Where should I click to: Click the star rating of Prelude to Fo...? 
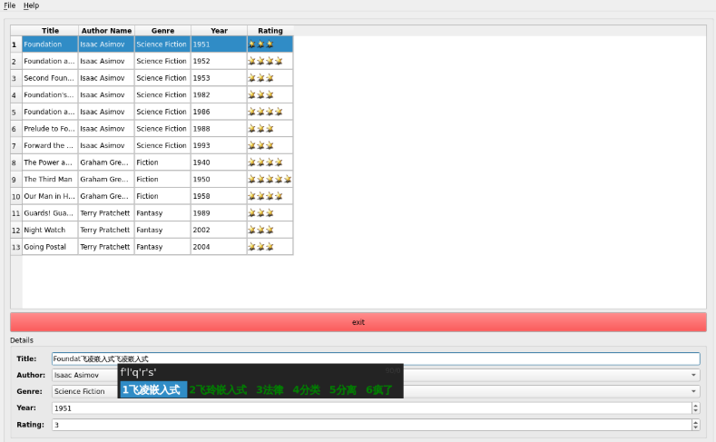[x=270, y=128]
